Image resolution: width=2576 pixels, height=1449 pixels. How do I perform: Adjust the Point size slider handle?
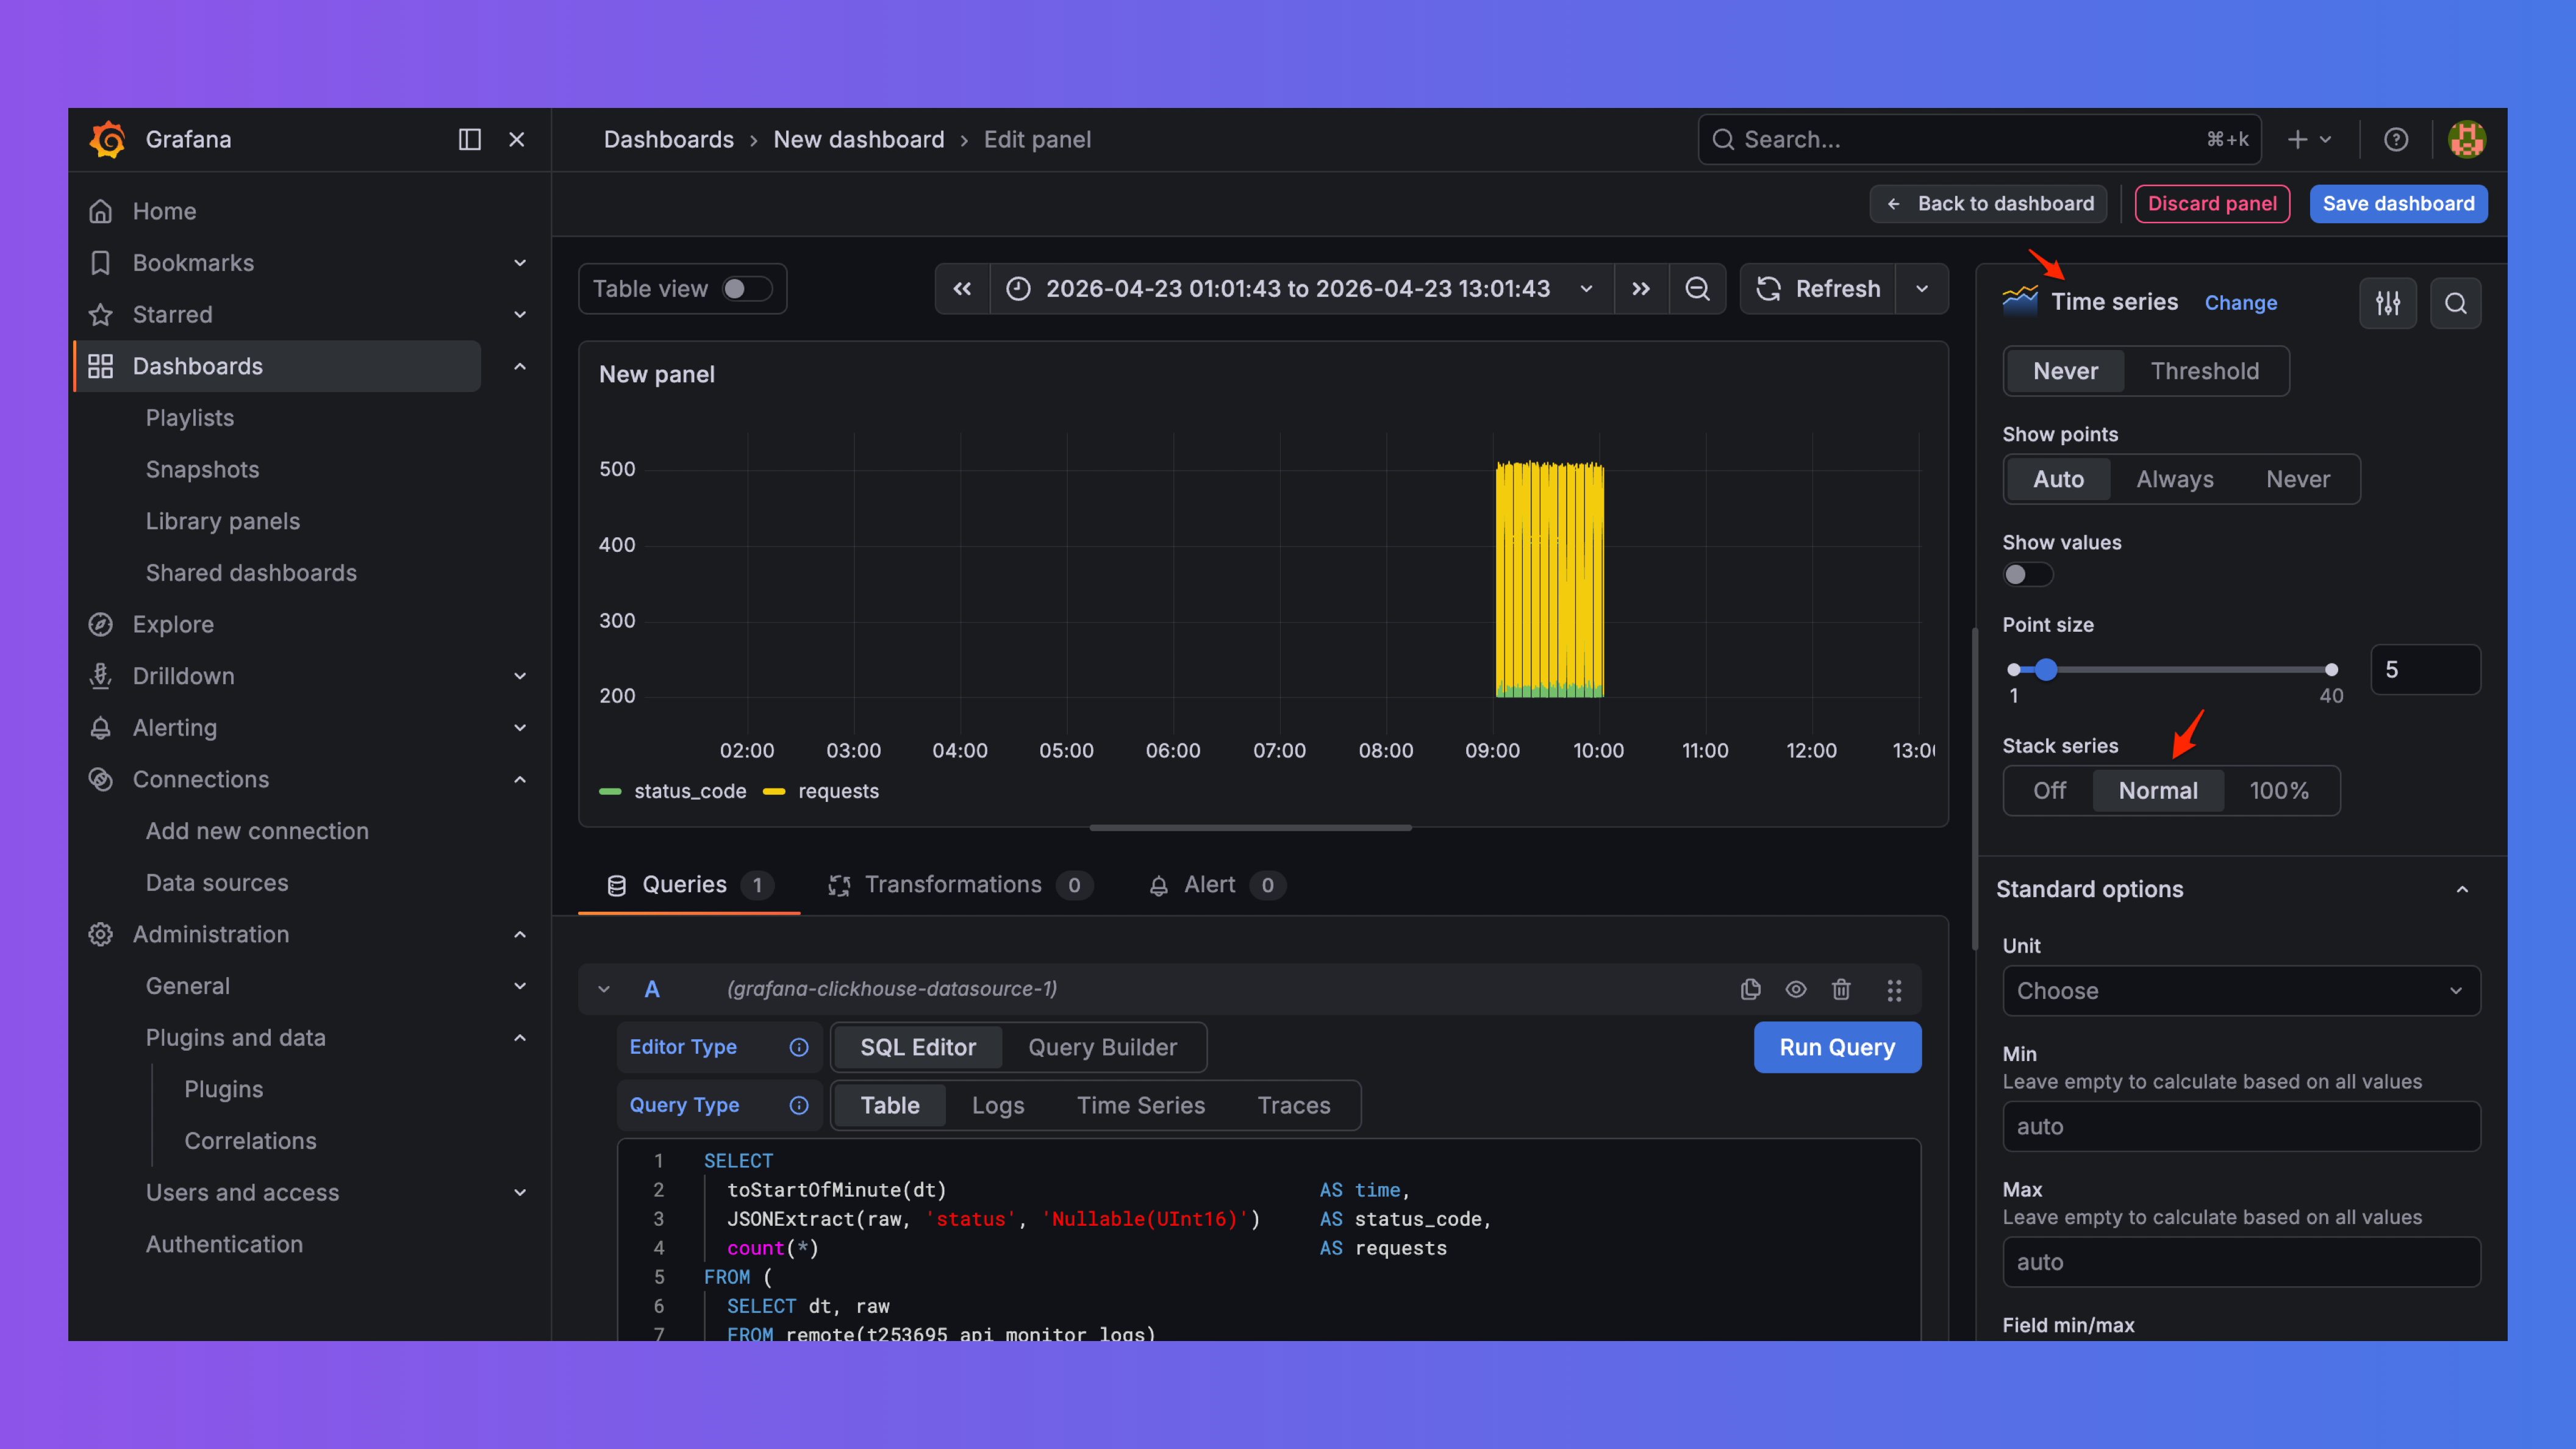(x=2045, y=670)
